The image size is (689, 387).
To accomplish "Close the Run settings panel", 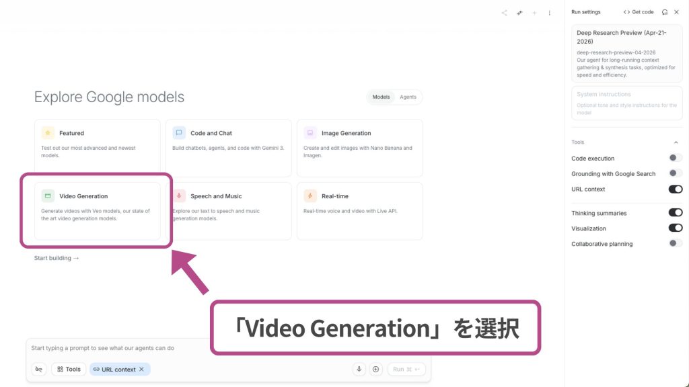I will [677, 12].
